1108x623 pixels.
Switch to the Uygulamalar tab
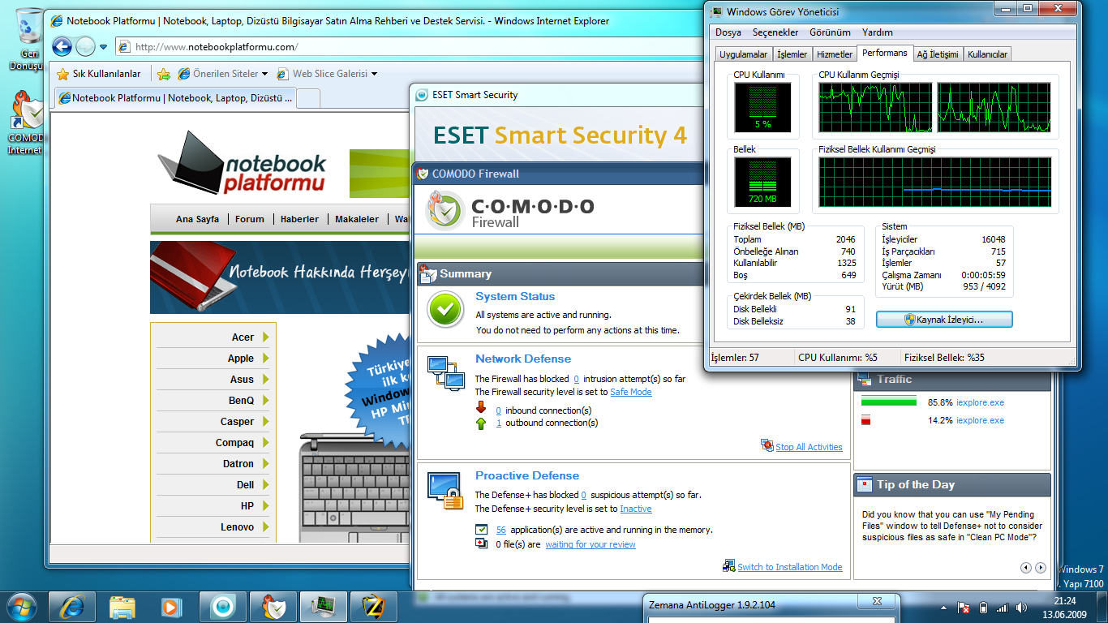[x=743, y=54]
